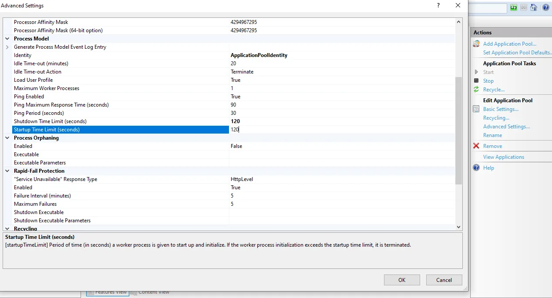This screenshot has height=298, width=552.
Task: Click the Help link in Actions pane
Action: pyautogui.click(x=488, y=168)
